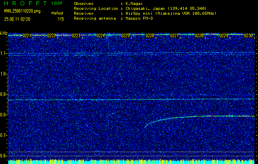This screenshot has height=164, width=258.
Task: Click the horizontal carrier line near 0.875 kHz
Action: (x=131, y=100)
